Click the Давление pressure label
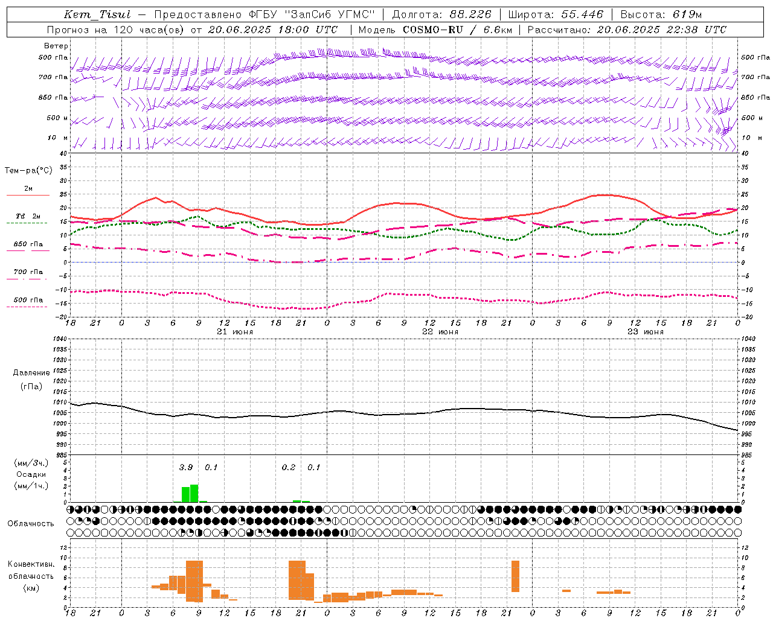 tap(31, 373)
